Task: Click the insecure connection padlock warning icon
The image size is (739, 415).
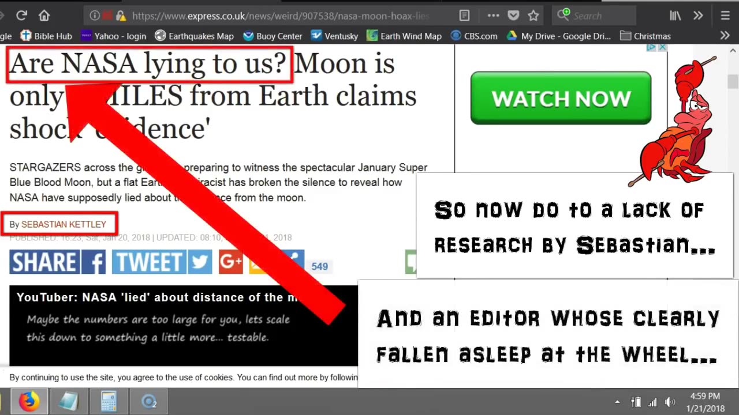Action: coord(121,16)
